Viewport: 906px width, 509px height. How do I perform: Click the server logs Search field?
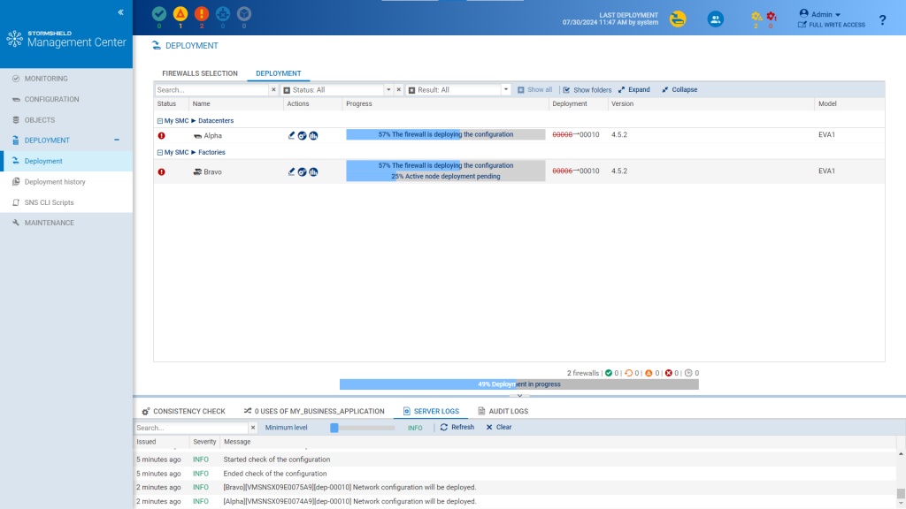pyautogui.click(x=191, y=428)
